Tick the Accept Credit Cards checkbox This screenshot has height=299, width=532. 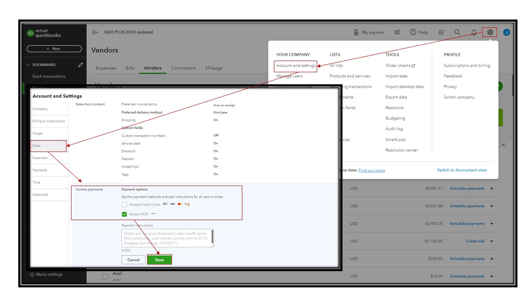(x=124, y=205)
